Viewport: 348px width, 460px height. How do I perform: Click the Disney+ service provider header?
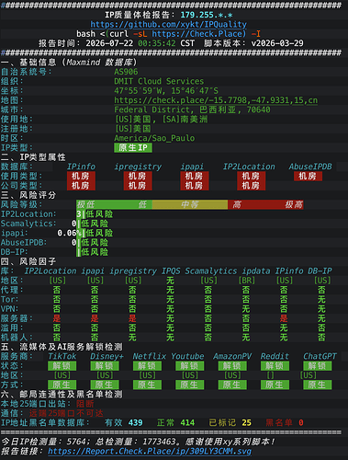point(107,356)
